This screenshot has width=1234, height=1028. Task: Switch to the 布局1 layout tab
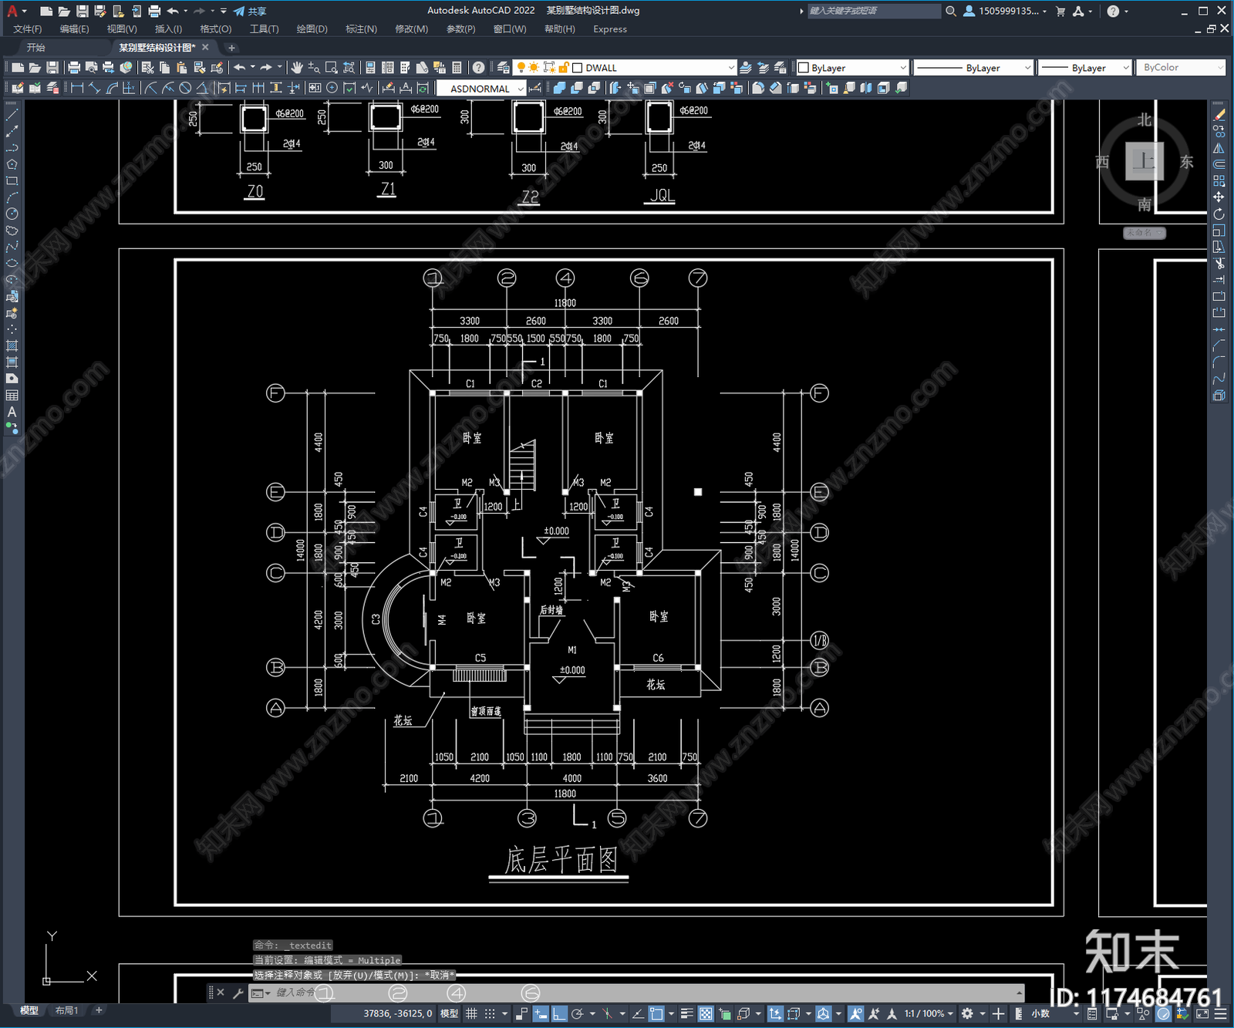click(x=66, y=1011)
